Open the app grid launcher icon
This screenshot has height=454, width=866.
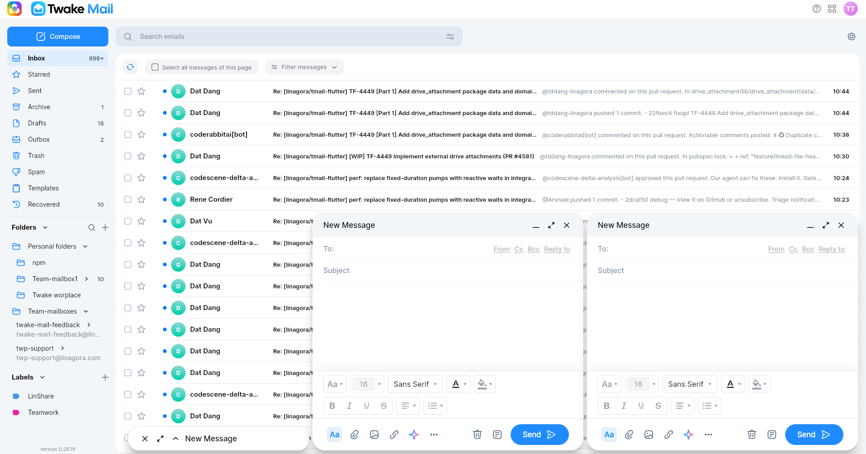coord(832,9)
